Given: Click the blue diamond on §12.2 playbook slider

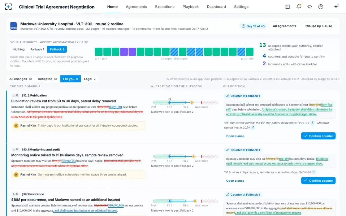Looking at the screenshot, I should 170,102.
